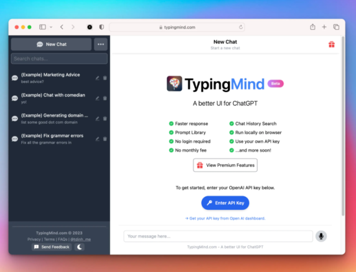
Task: Click the Use your own API key text
Action: [x=258, y=141]
